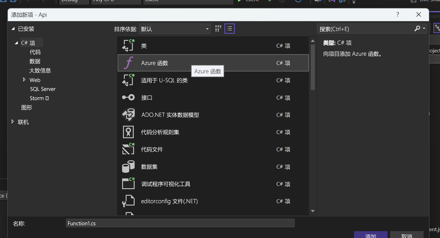
Task: Select SQL Server category
Action: click(x=43, y=89)
